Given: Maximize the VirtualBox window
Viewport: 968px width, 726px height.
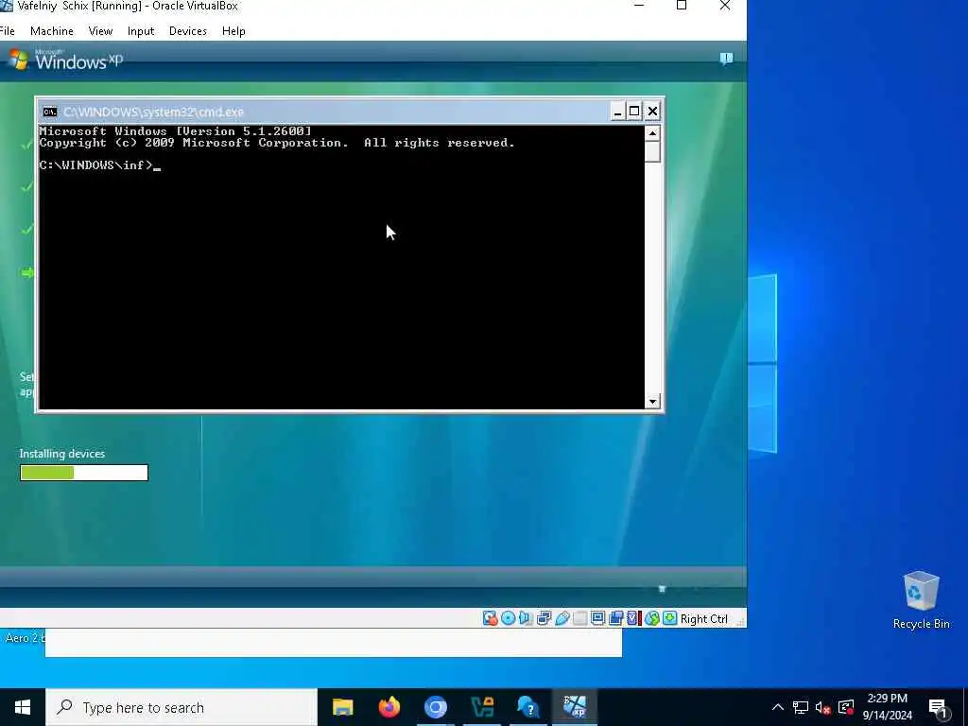Looking at the screenshot, I should tap(682, 7).
